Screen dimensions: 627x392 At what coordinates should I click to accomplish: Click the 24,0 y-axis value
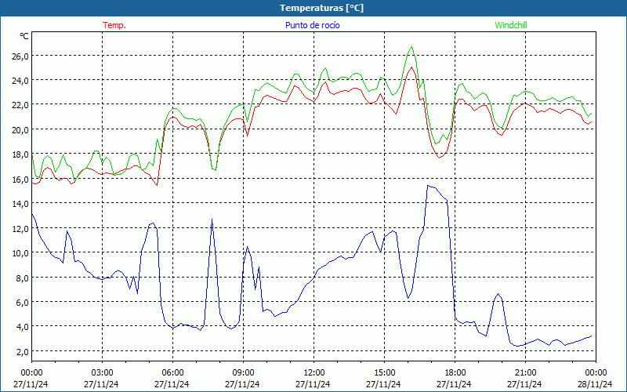(x=20, y=81)
